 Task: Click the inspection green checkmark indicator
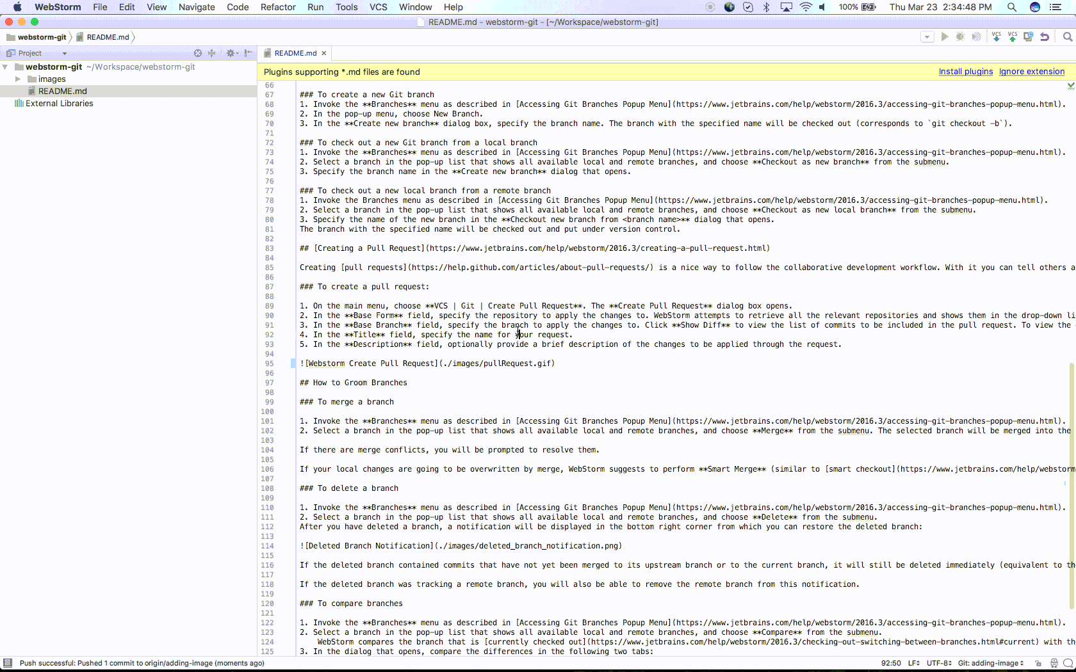(1070, 85)
